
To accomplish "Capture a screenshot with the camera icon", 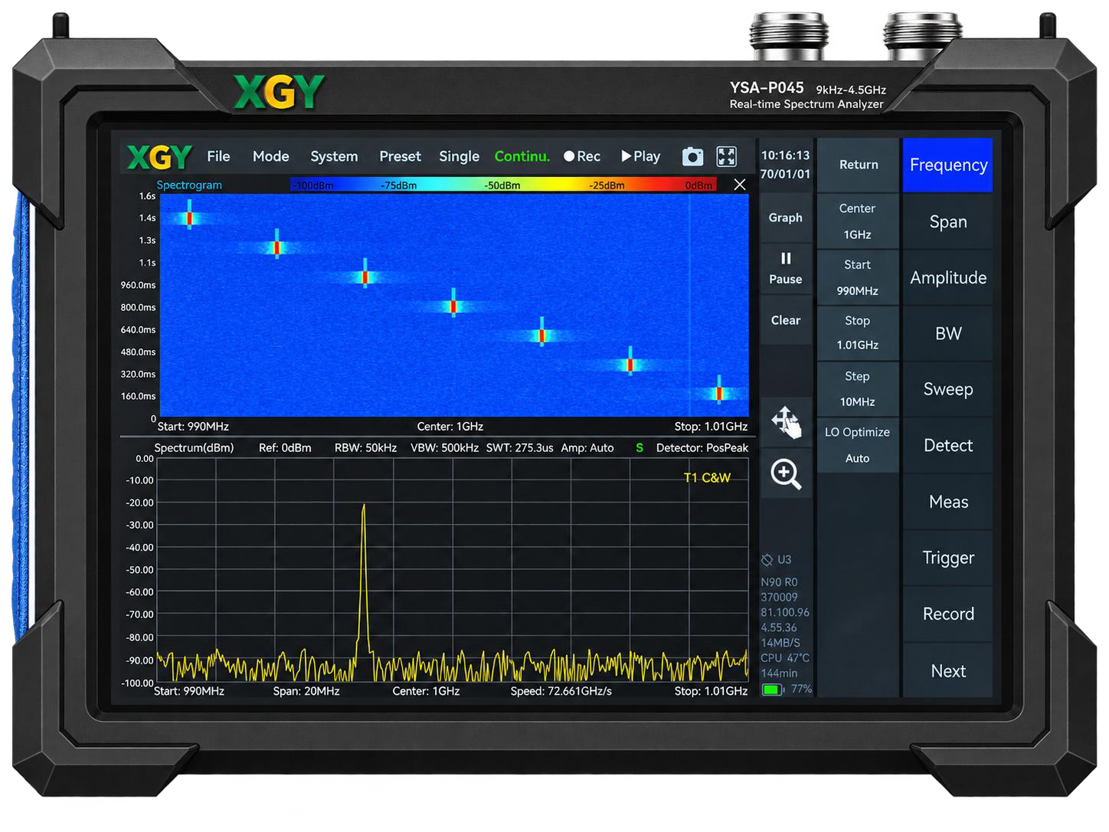I will (692, 156).
